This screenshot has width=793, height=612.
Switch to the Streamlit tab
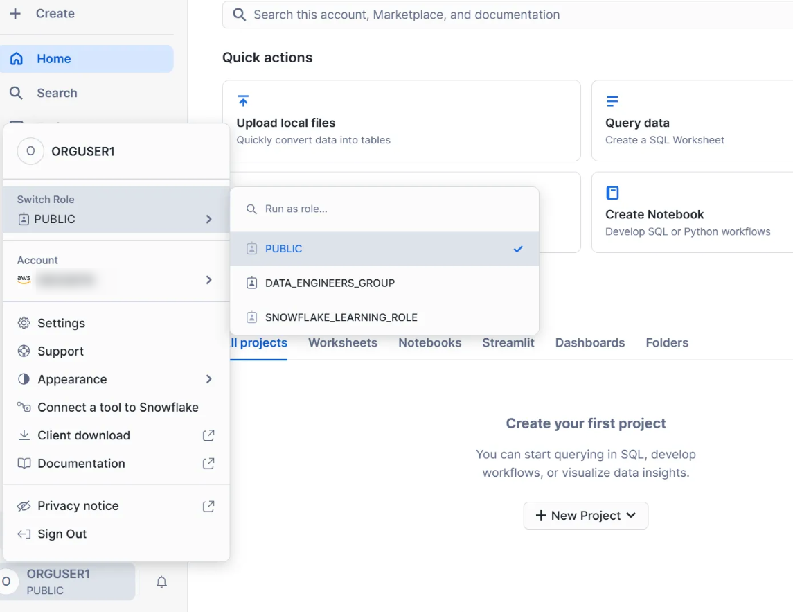click(508, 342)
